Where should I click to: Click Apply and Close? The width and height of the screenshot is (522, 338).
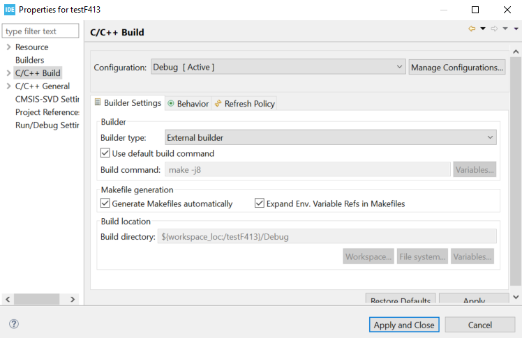(404, 325)
